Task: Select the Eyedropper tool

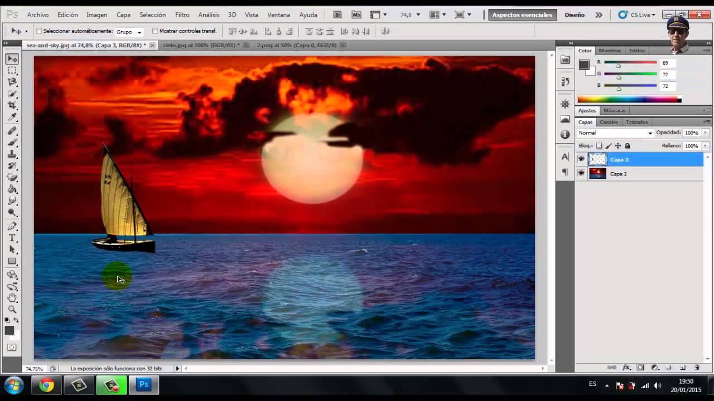Action: pos(12,117)
